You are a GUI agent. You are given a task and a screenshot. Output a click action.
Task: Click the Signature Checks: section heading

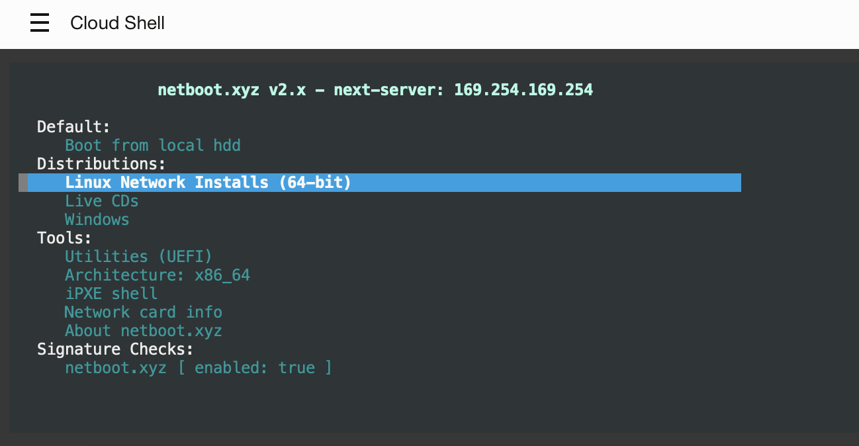click(115, 349)
